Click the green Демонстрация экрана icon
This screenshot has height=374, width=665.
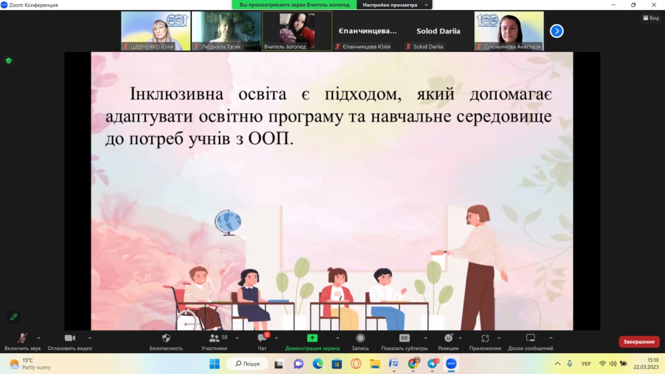312,338
